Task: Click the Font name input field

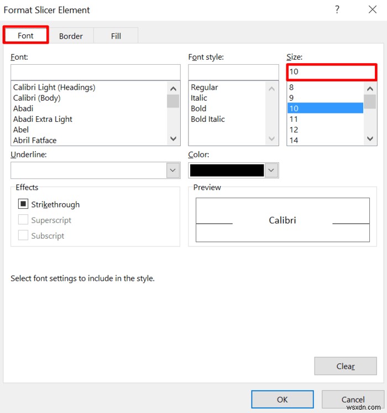Action: coord(96,72)
